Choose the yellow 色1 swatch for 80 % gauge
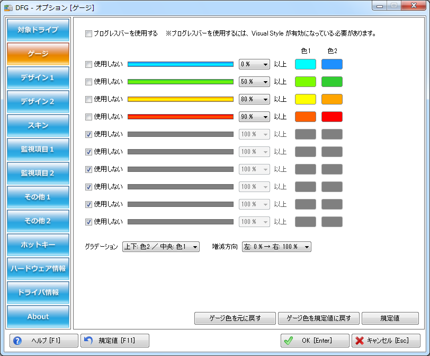Viewport: 430px width, 356px height. 305,99
